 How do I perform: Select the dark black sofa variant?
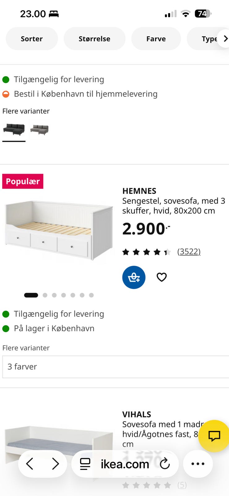pos(14,129)
